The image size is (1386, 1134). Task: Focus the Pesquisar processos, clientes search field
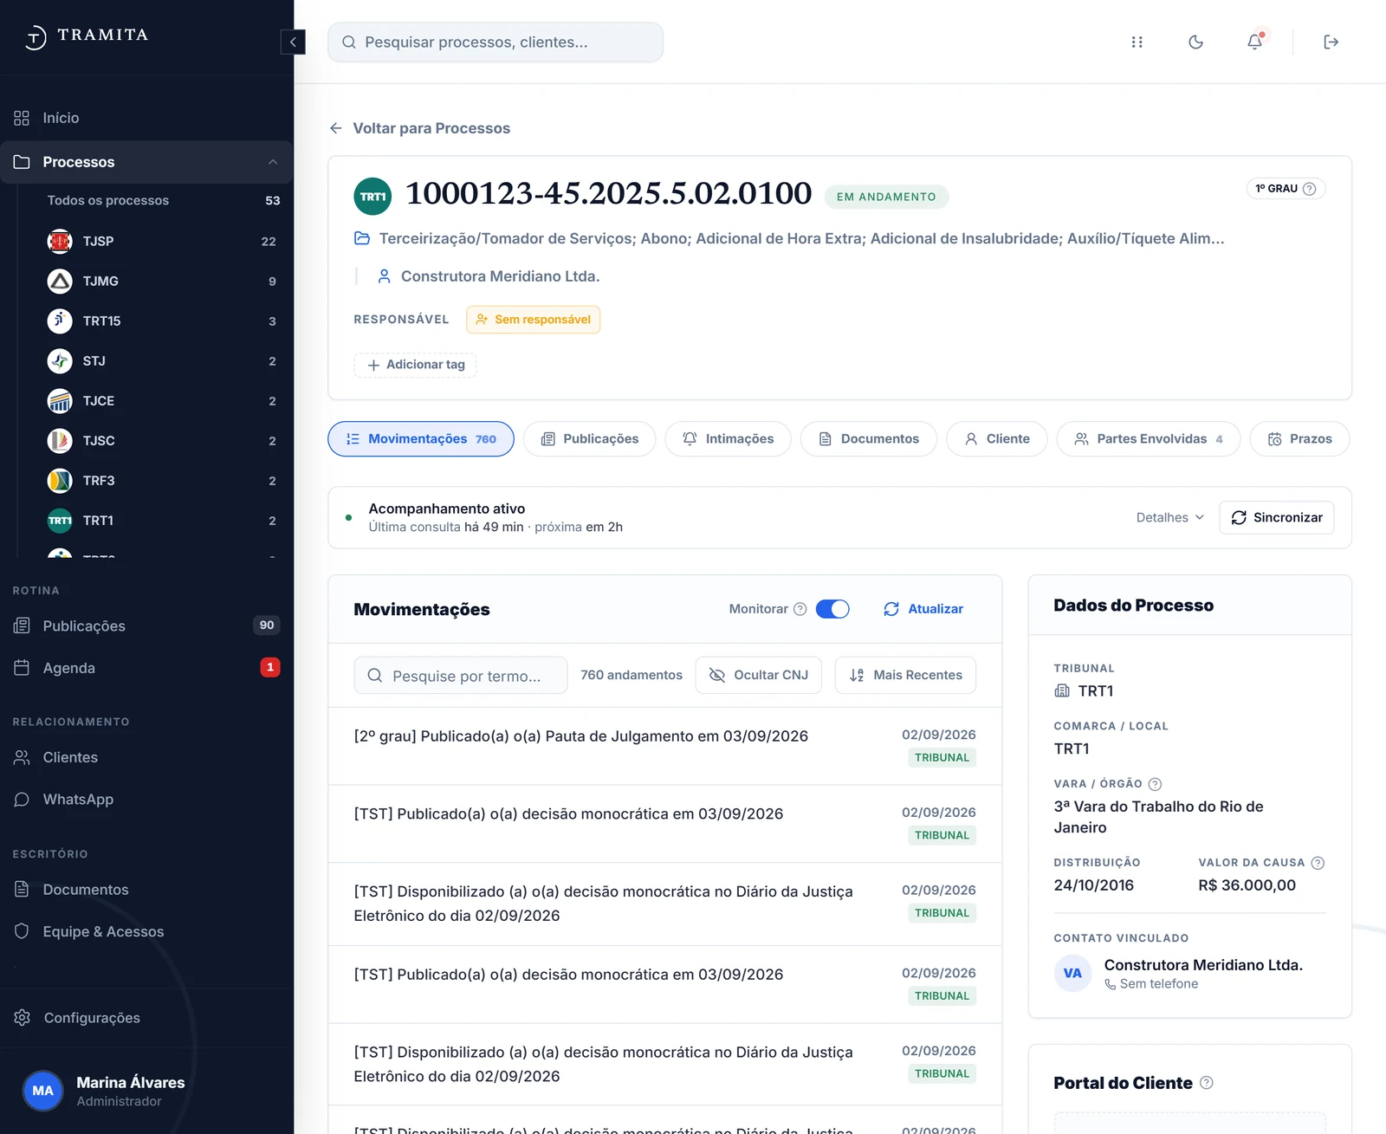pyautogui.click(x=495, y=42)
